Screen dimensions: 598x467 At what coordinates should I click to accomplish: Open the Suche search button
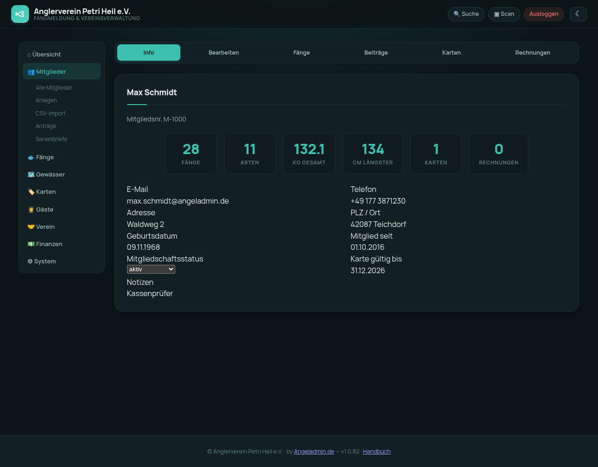466,14
